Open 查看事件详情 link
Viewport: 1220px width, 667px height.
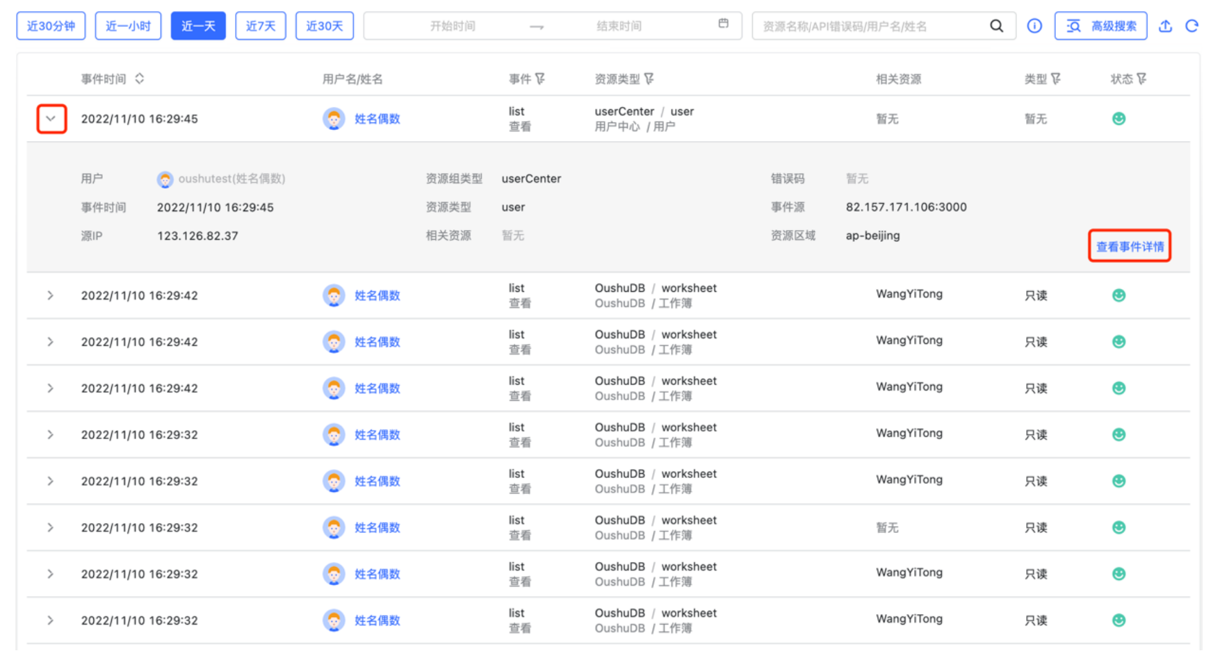click(x=1130, y=247)
